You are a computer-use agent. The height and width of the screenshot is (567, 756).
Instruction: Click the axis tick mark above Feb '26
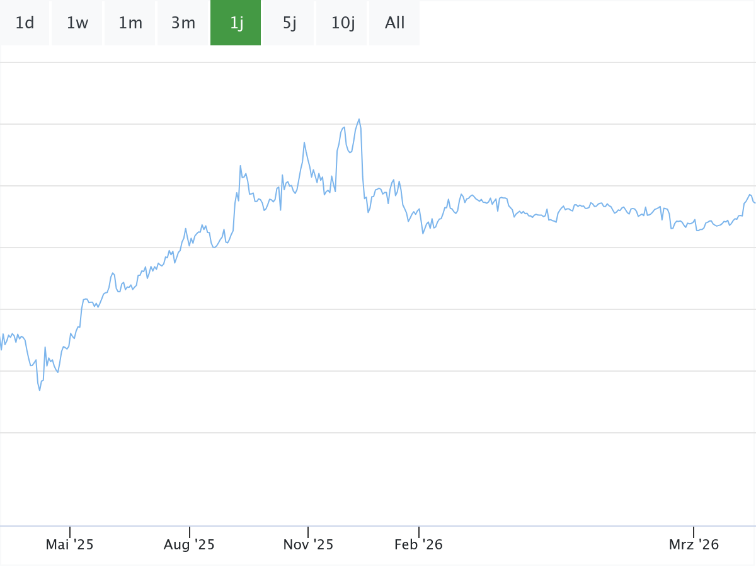tap(418, 532)
